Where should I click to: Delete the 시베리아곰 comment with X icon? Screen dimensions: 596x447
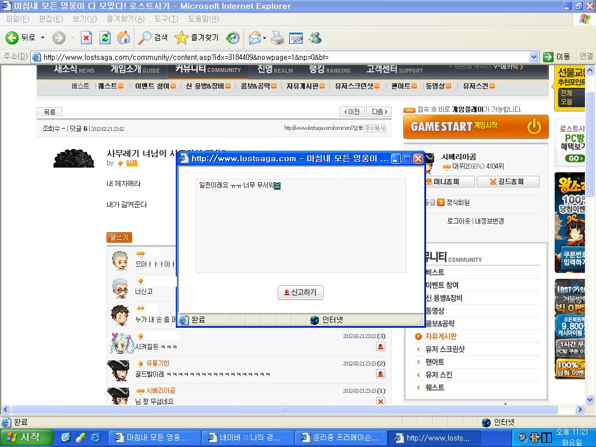click(381, 401)
